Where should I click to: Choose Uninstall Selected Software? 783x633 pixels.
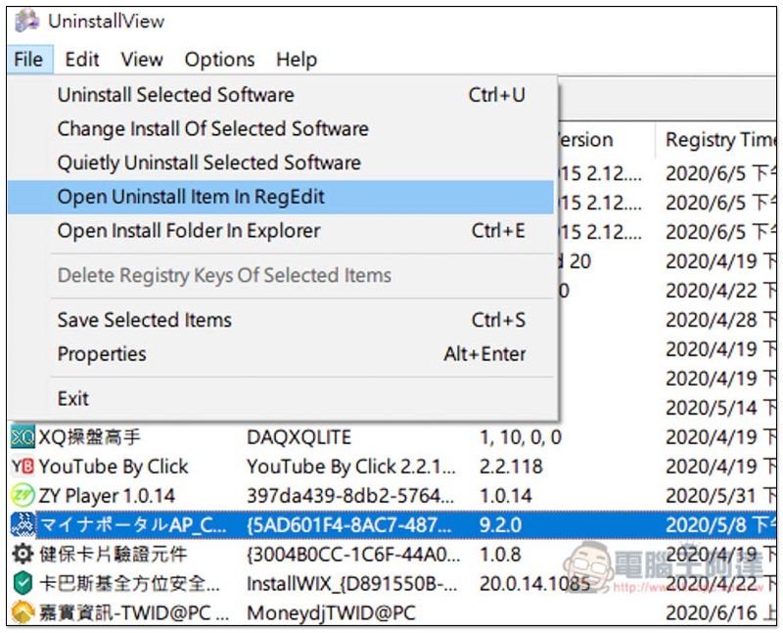point(281,95)
